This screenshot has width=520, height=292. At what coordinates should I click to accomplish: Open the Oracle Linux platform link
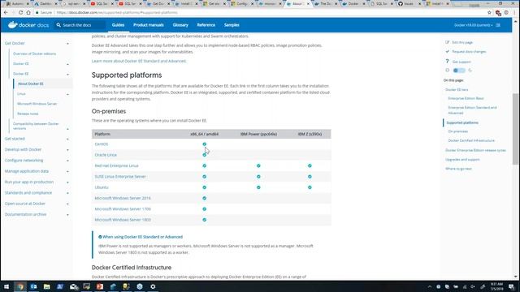106,155
